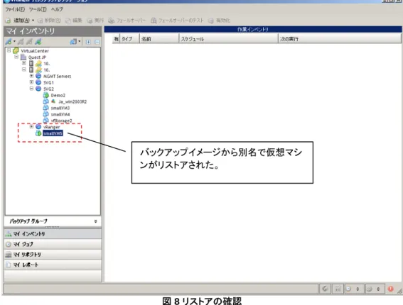Collapse the Quest JP datacenter node
The height and width of the screenshot is (305, 403).
pyautogui.click(x=16, y=57)
